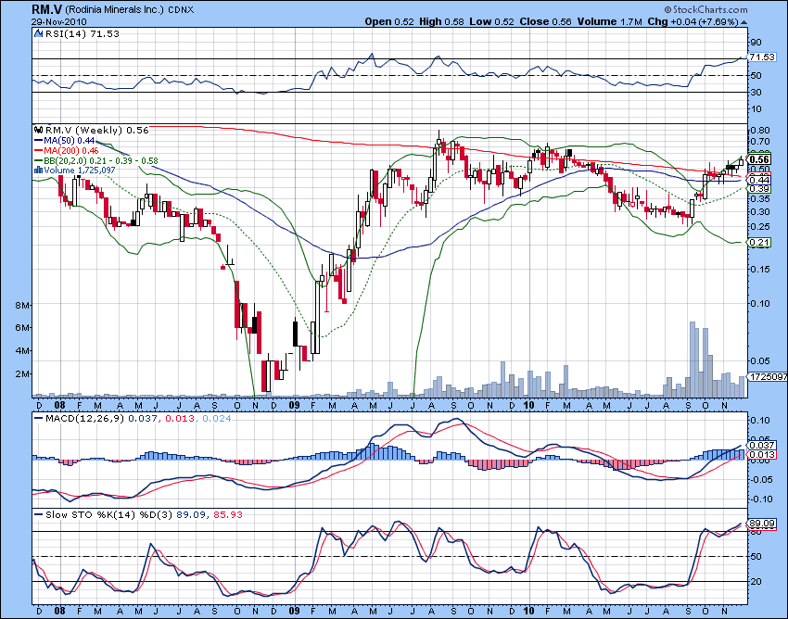Click the 10 level on RSI axis
The width and height of the screenshot is (788, 619).
tap(756, 108)
